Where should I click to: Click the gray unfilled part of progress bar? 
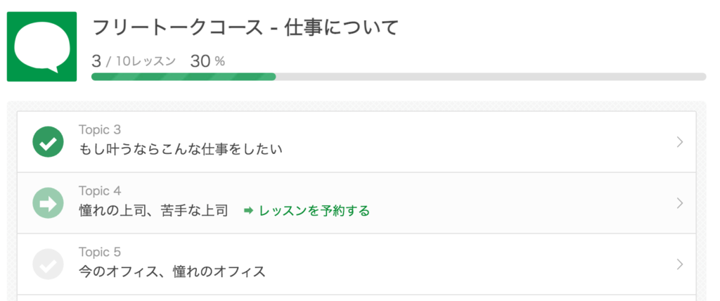pyautogui.click(x=491, y=77)
